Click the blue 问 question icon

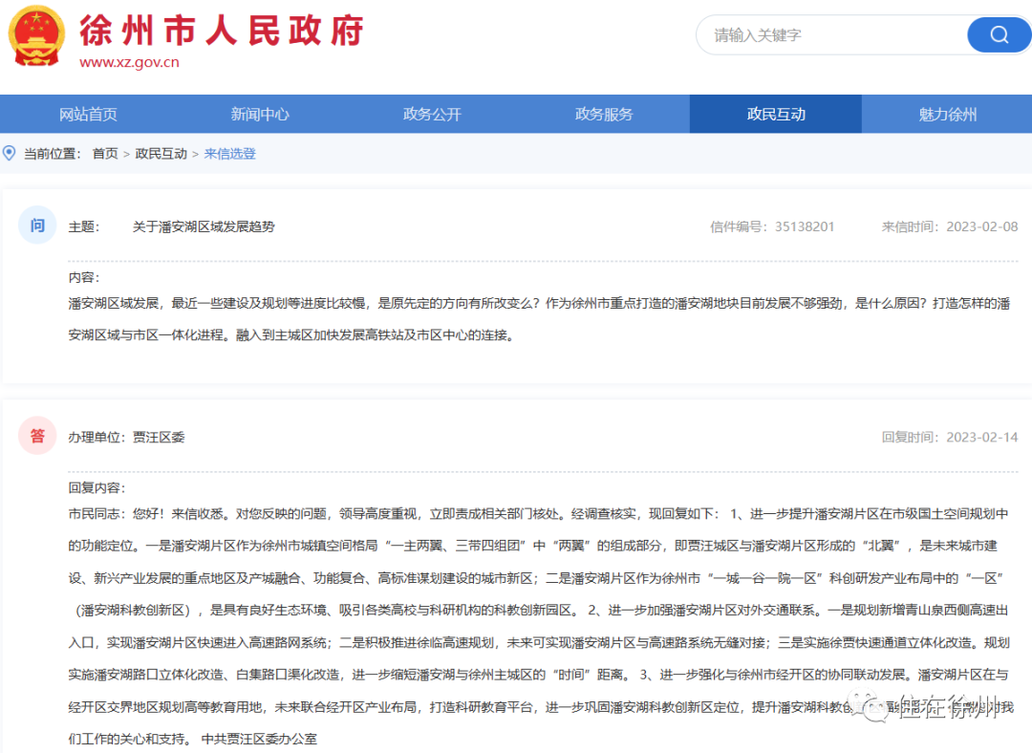36,225
